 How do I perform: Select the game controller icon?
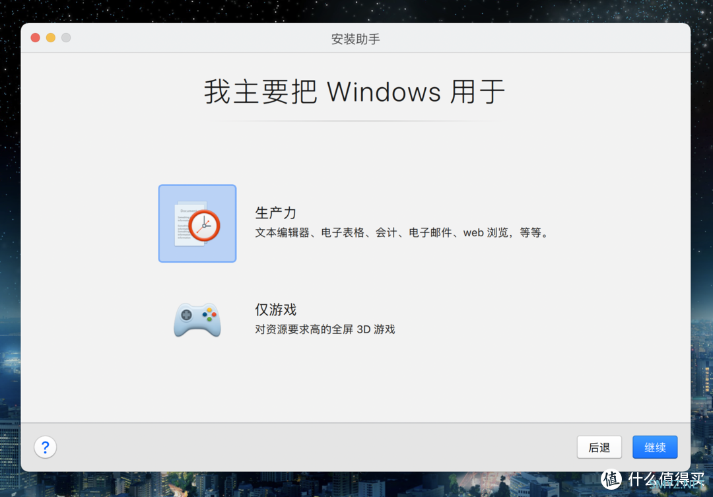197,319
